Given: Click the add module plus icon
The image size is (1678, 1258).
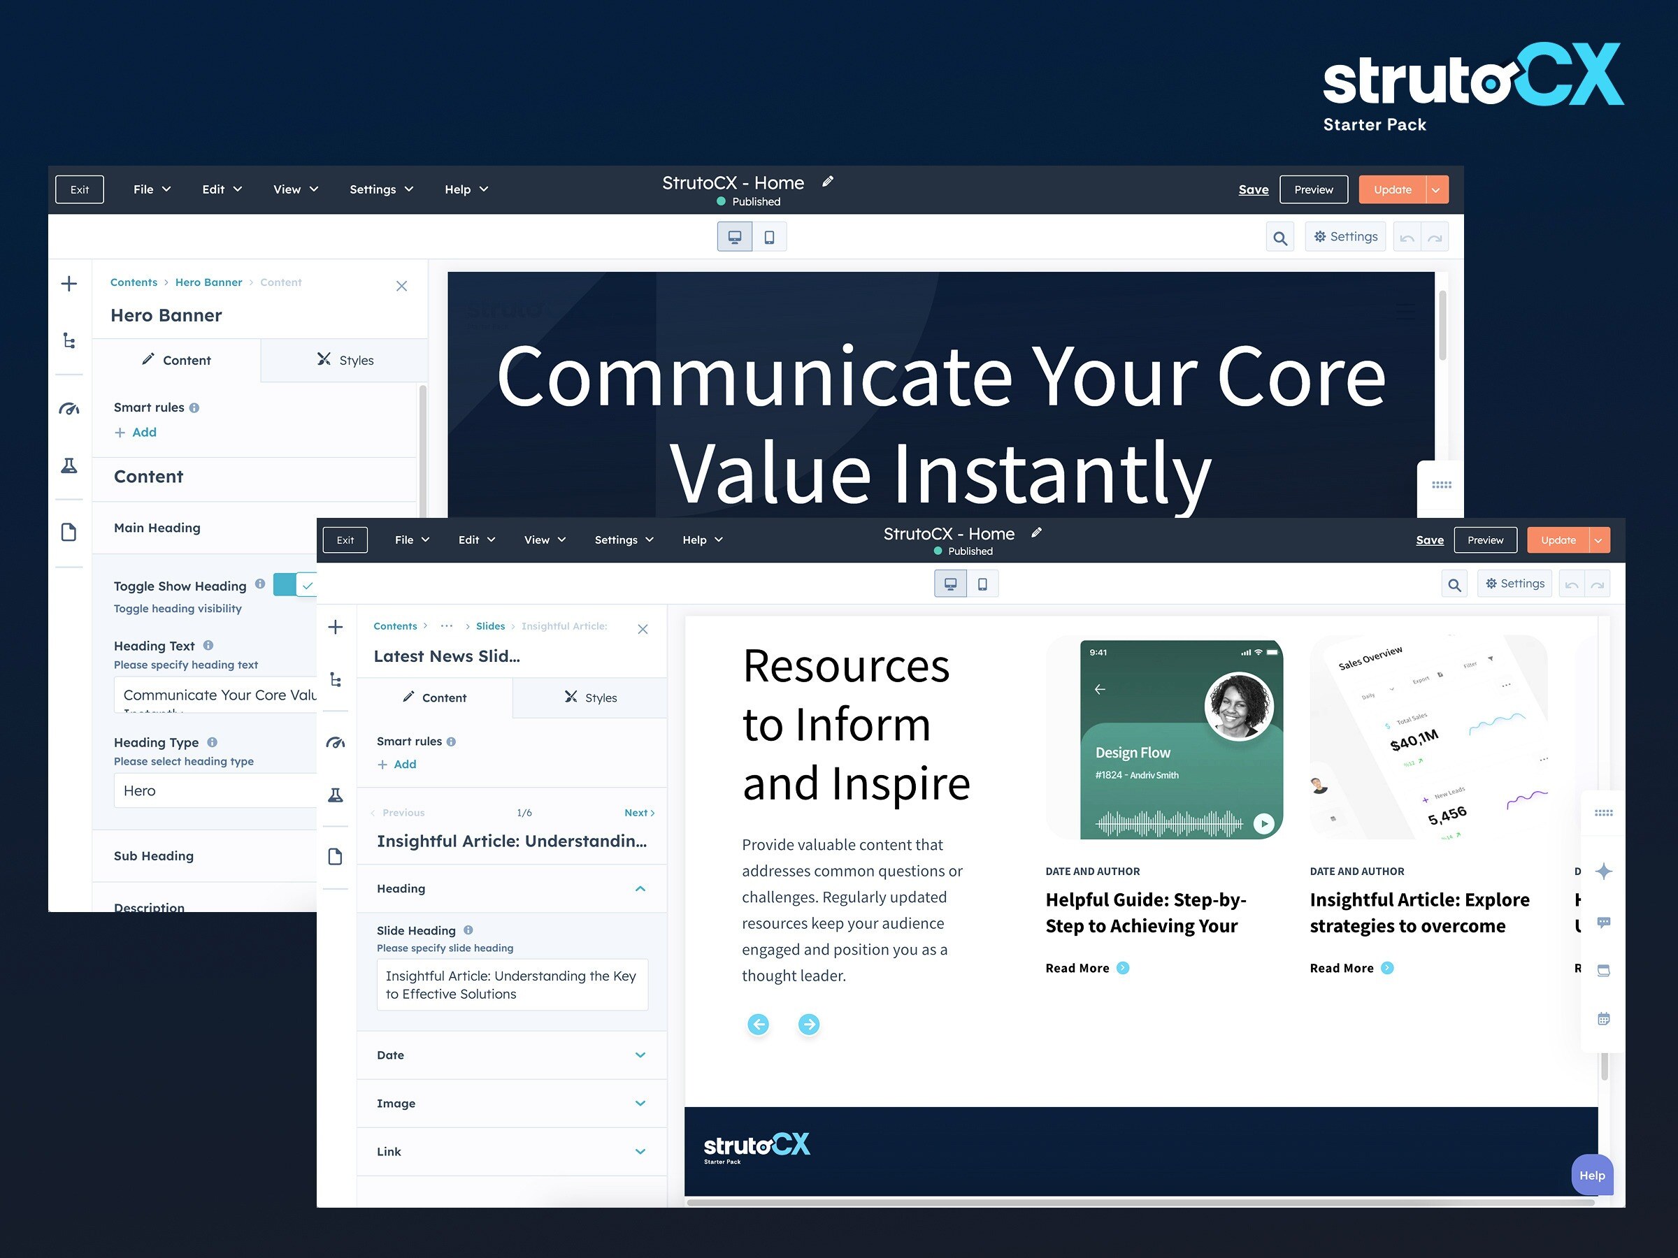Looking at the screenshot, I should (336, 626).
